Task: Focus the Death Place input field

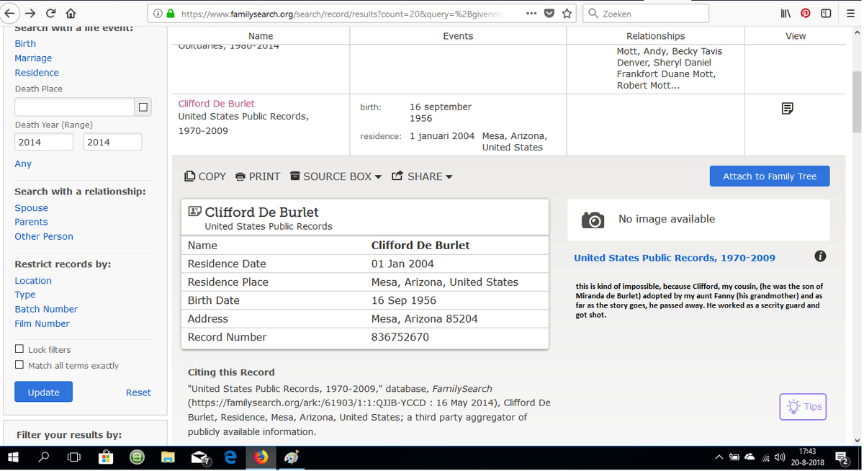Action: [x=75, y=107]
